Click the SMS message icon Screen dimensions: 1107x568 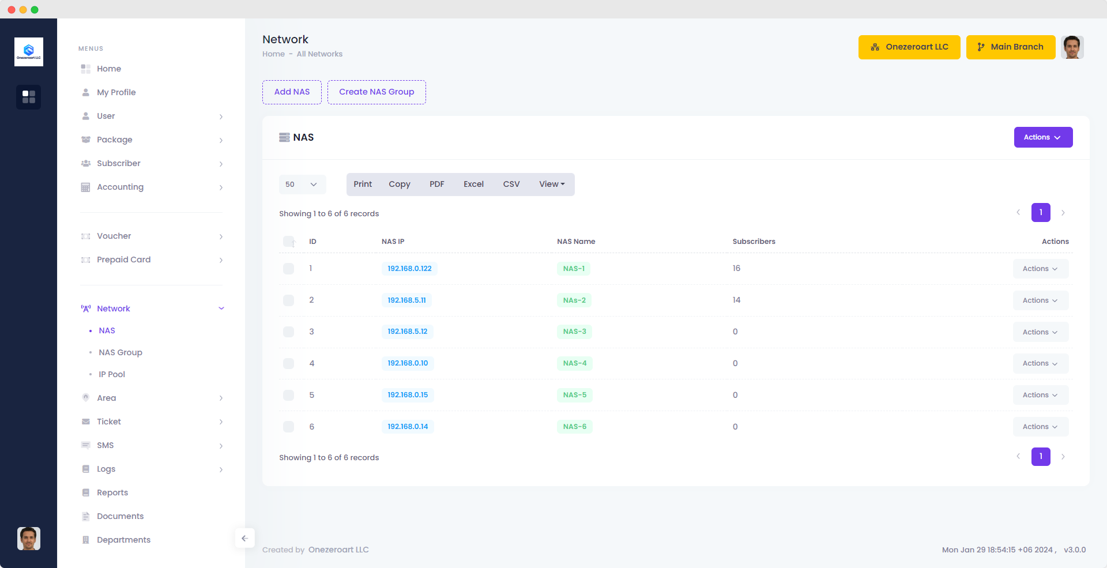point(86,445)
